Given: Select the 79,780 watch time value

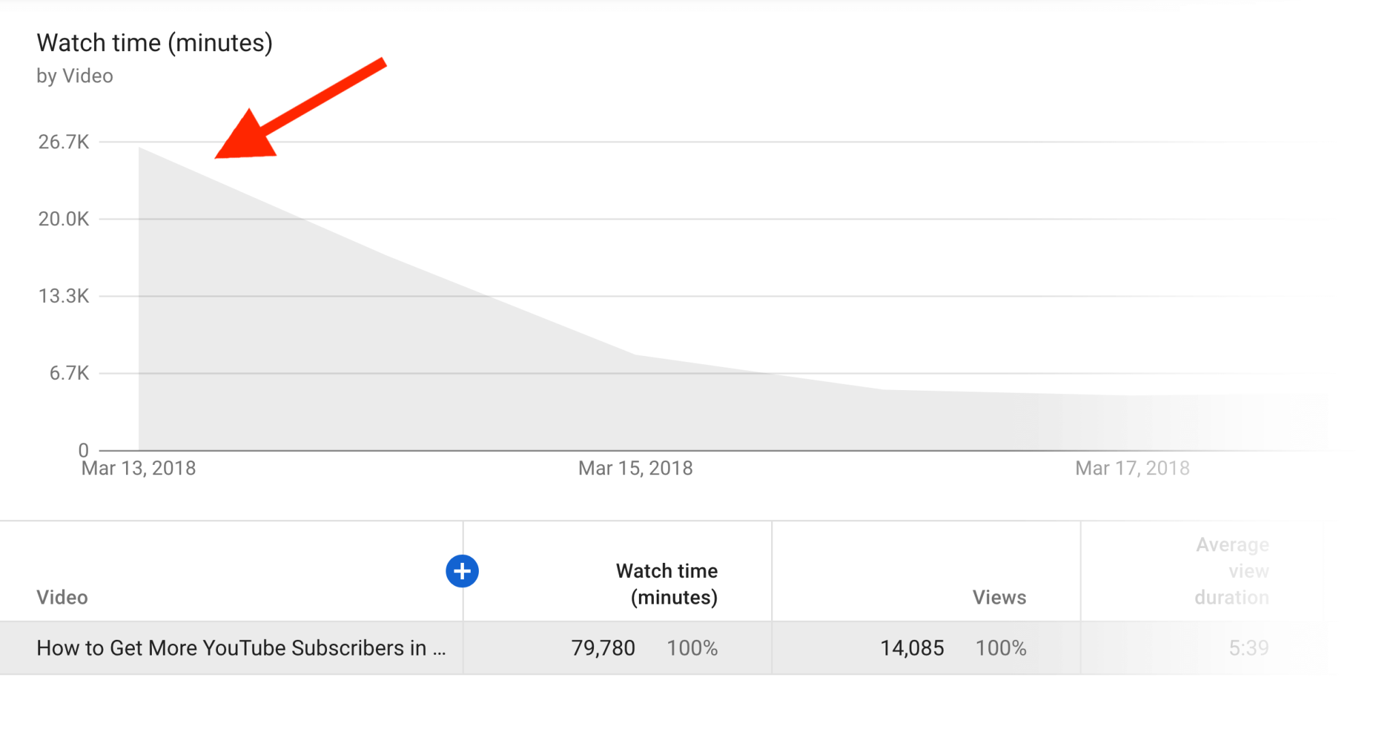Looking at the screenshot, I should tap(603, 648).
